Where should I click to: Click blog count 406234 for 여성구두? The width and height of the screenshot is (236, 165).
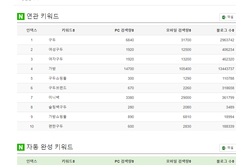[x=228, y=50]
